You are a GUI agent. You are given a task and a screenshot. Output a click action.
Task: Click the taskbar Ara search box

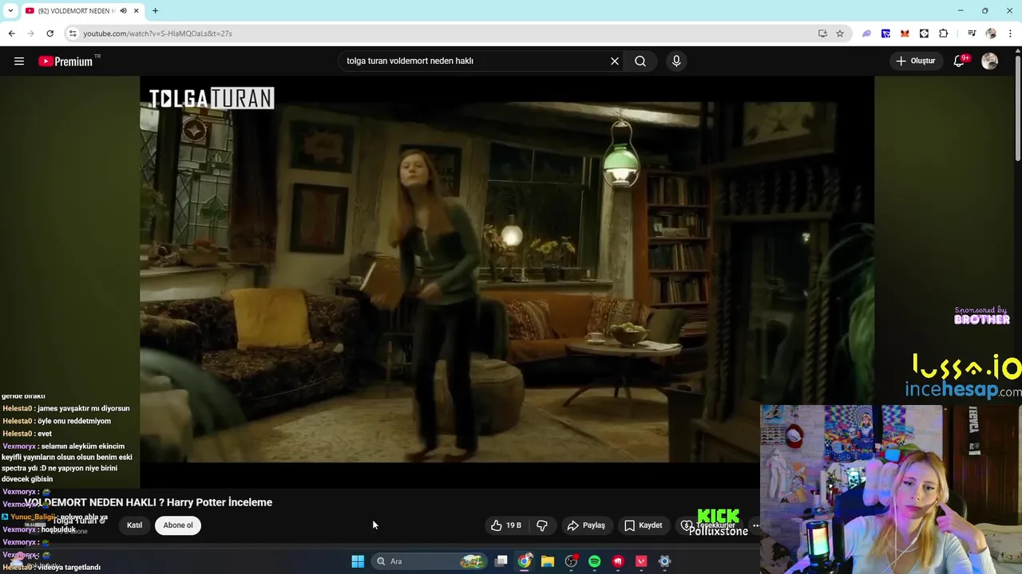(x=429, y=561)
